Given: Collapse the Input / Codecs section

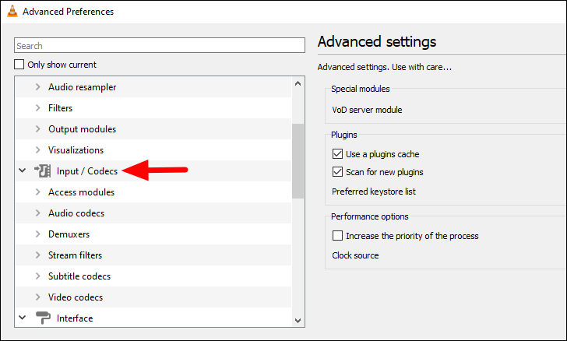Looking at the screenshot, I should (23, 170).
